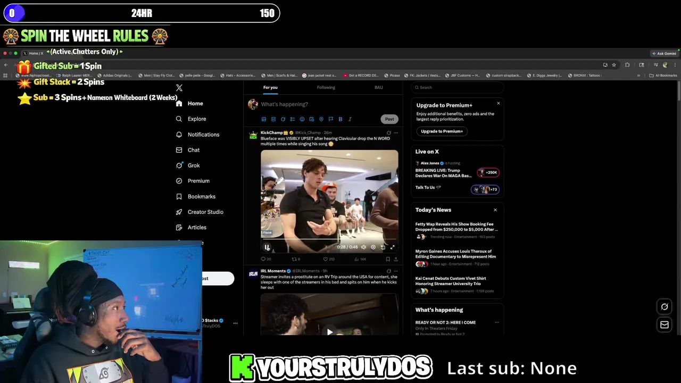681x383 pixels.
Task: Switch to the BAU tab
Action: [x=378, y=87]
